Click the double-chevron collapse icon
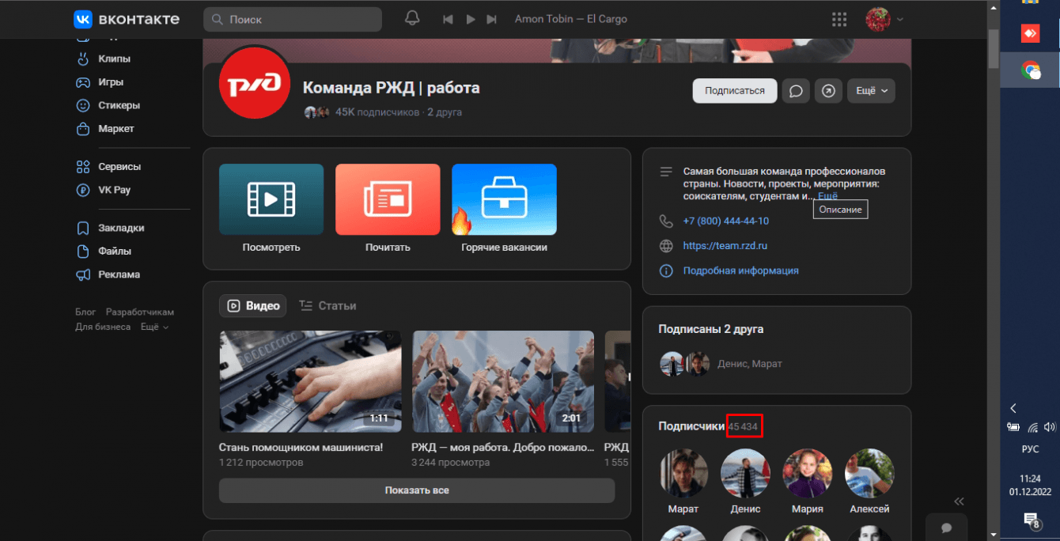Viewport: 1060px width, 541px height. [x=960, y=501]
